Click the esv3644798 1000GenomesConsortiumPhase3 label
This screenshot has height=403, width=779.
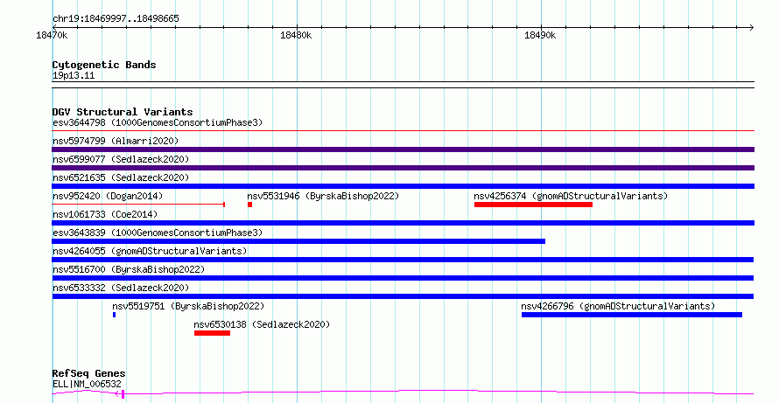[x=158, y=122]
